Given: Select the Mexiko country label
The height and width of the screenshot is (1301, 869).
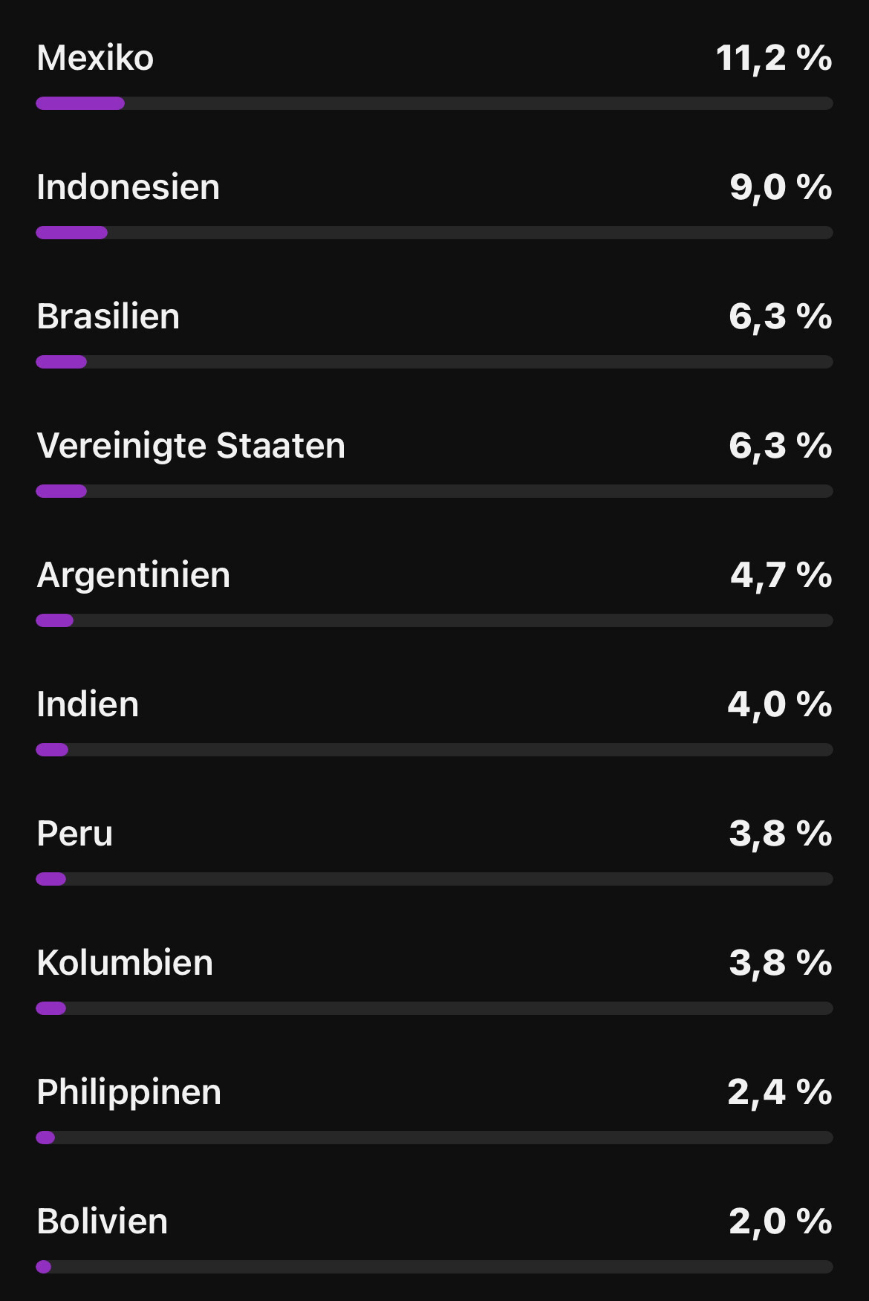Looking at the screenshot, I should click(x=95, y=58).
